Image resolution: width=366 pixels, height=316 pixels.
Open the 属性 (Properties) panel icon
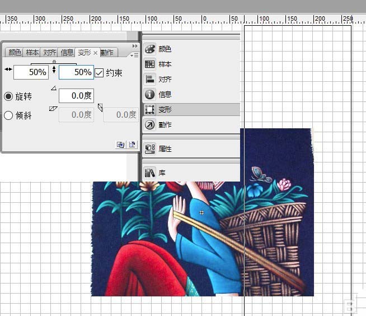coord(149,148)
